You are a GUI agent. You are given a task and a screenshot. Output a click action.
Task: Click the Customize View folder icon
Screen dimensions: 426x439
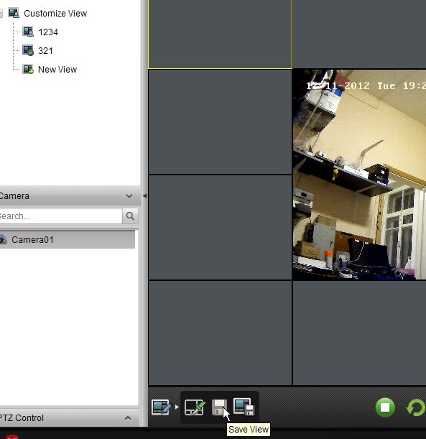14,13
